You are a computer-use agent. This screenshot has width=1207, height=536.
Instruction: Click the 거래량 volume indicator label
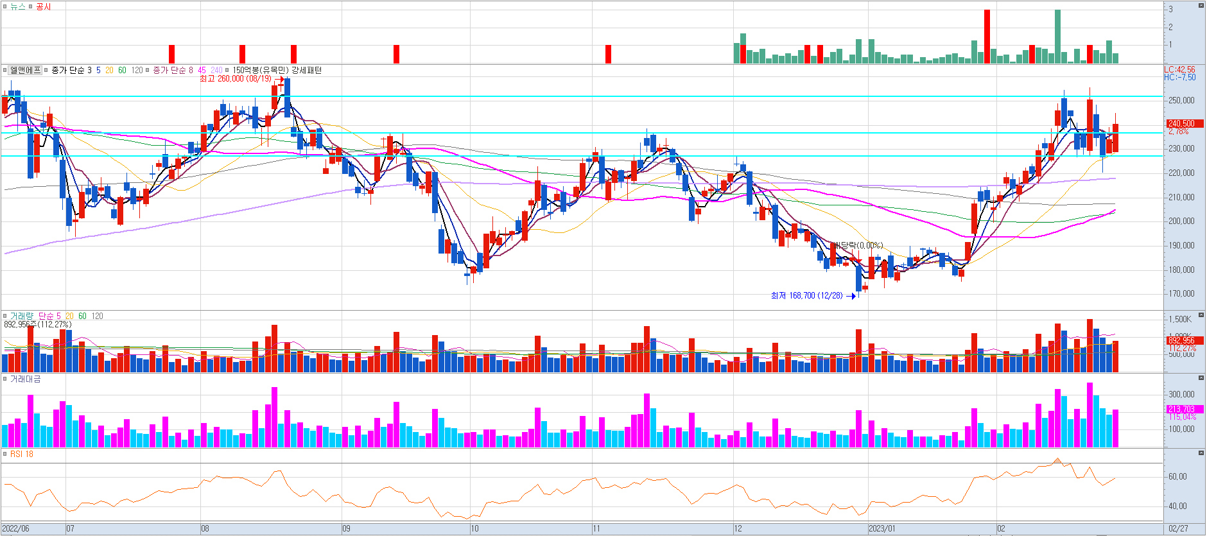tap(21, 316)
